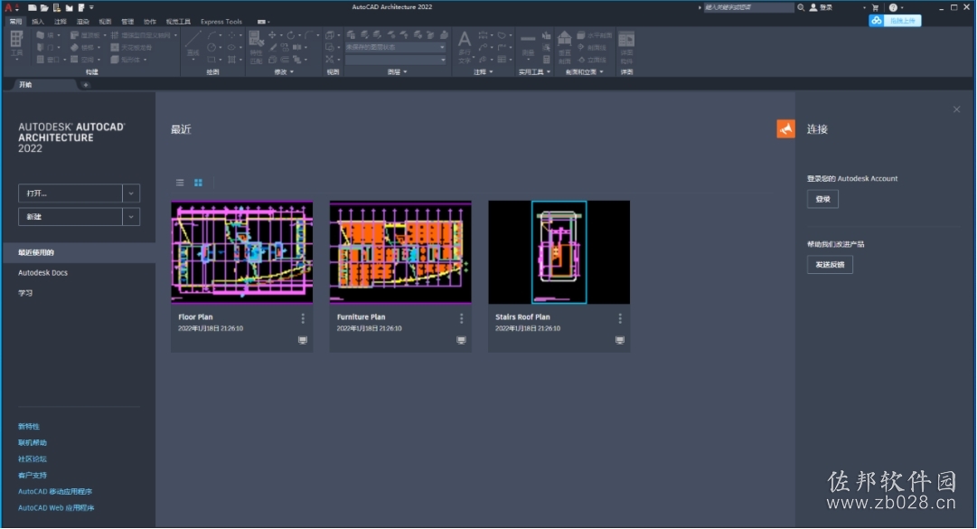The image size is (977, 529).
Task: Open the 联机帮助 link
Action: pos(33,443)
